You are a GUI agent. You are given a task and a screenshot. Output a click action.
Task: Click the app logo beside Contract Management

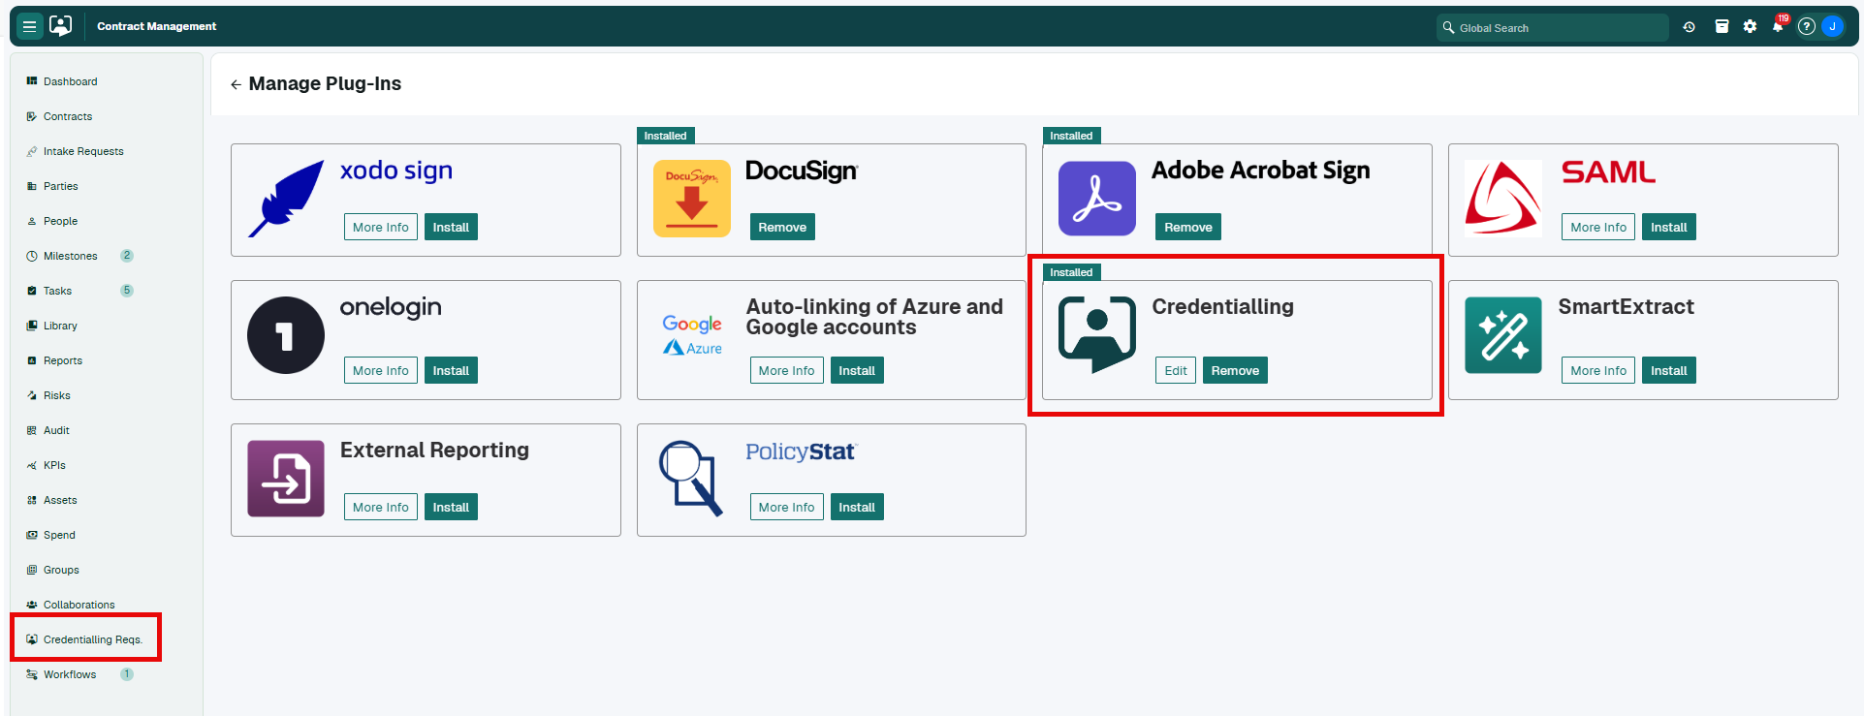pos(60,26)
